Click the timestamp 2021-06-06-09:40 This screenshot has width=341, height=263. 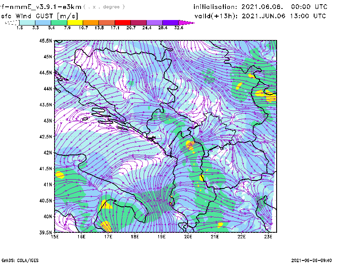[x=312, y=260]
